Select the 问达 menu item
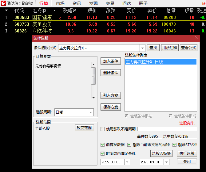The height and width of the screenshot is (172, 206). point(127,3)
